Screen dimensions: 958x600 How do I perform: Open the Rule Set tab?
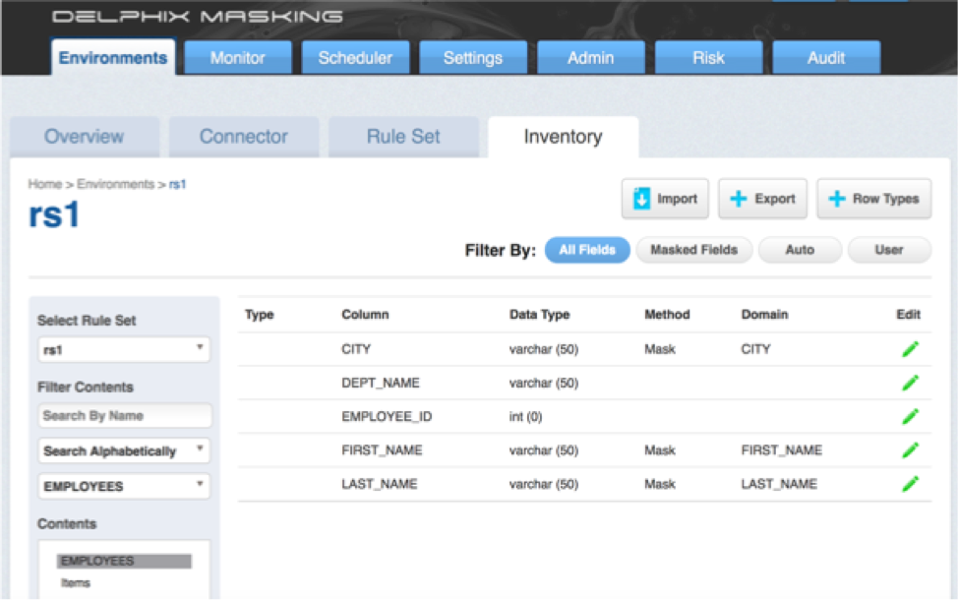(403, 137)
